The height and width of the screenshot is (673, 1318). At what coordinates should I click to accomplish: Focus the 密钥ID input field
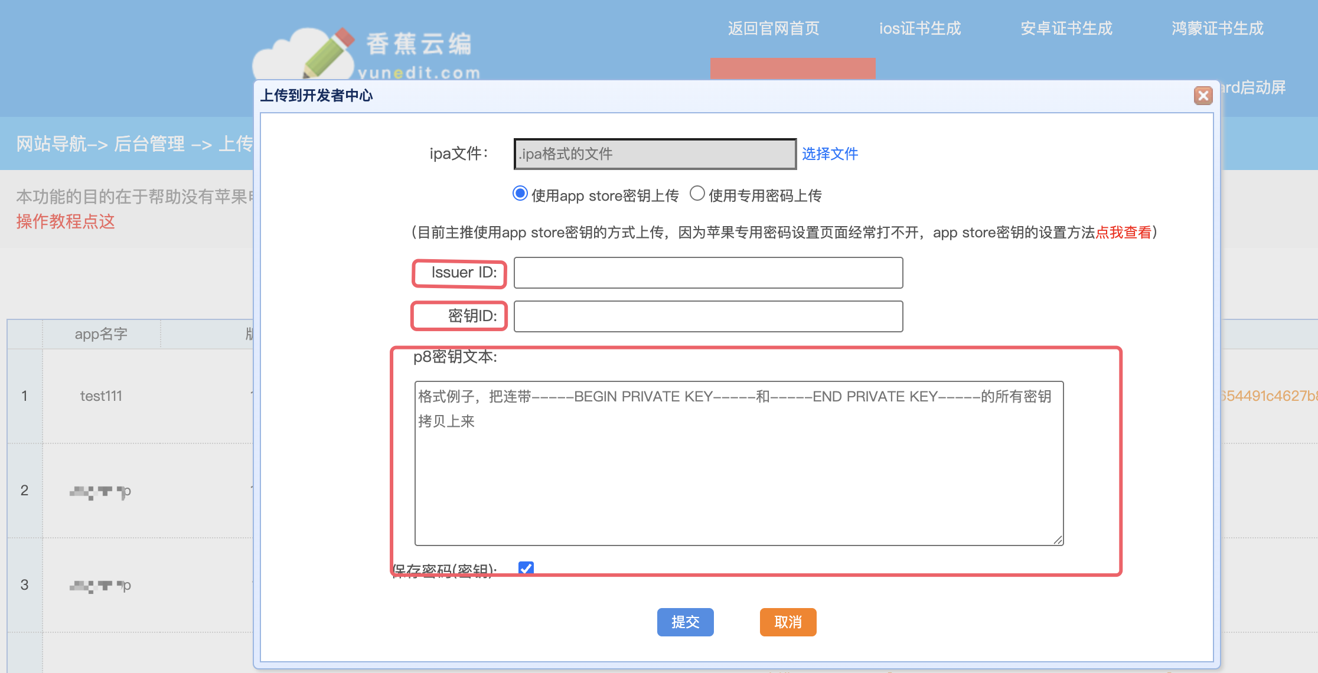pyautogui.click(x=708, y=316)
